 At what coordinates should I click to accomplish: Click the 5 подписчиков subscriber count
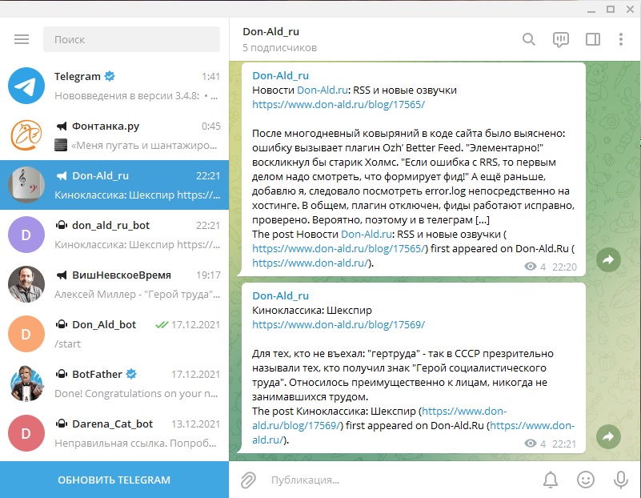pos(279,48)
